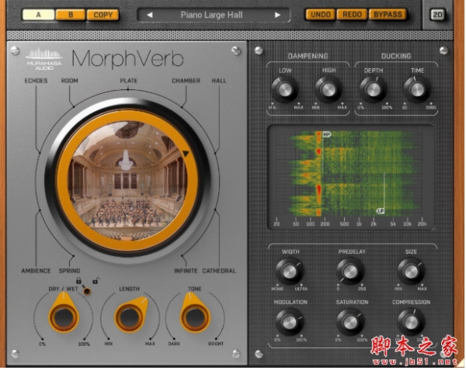Click the closed padlock icon
The image size is (466, 370).
tap(78, 280)
